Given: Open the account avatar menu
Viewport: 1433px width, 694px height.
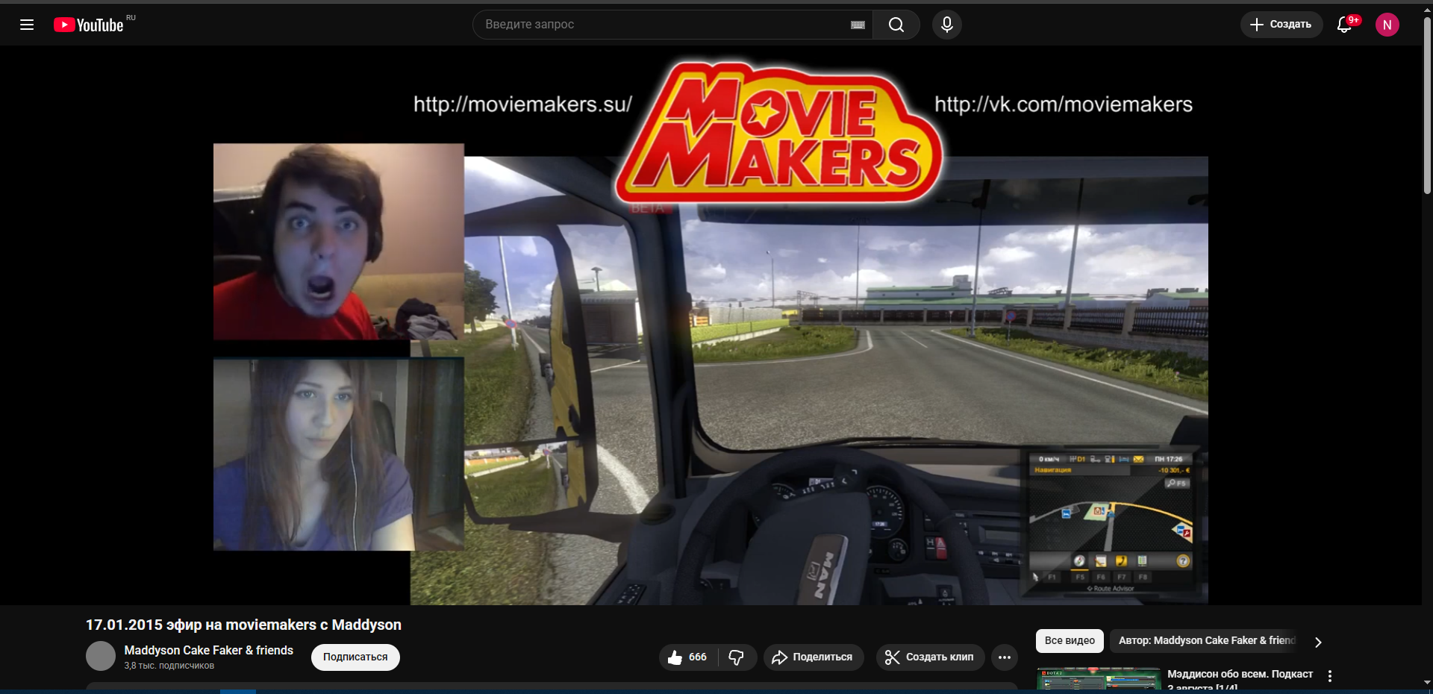Looking at the screenshot, I should click(1387, 25).
